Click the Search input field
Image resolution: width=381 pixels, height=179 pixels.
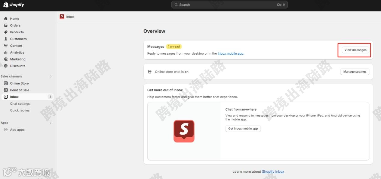tap(229, 4)
